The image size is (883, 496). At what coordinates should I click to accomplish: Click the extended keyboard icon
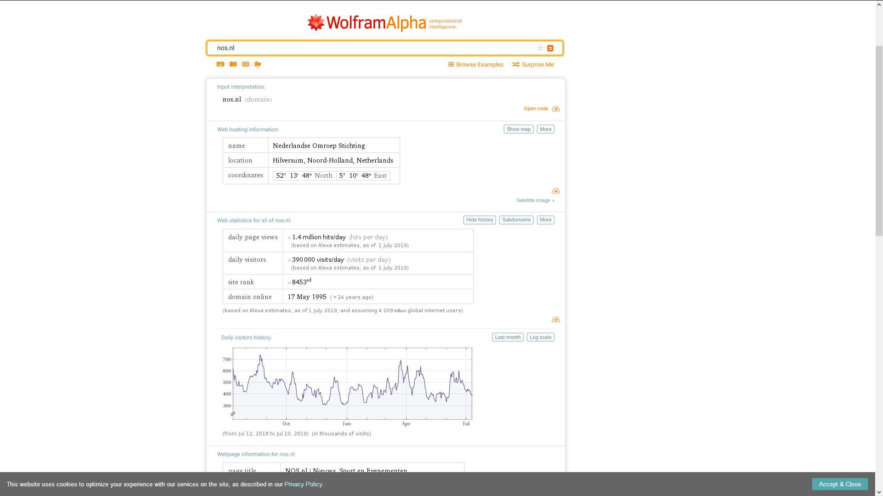point(220,64)
